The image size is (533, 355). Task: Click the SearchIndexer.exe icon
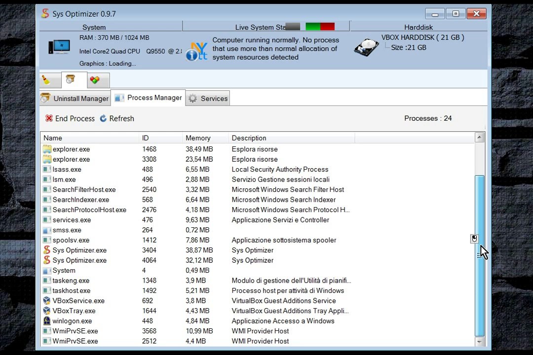pyautogui.click(x=47, y=200)
